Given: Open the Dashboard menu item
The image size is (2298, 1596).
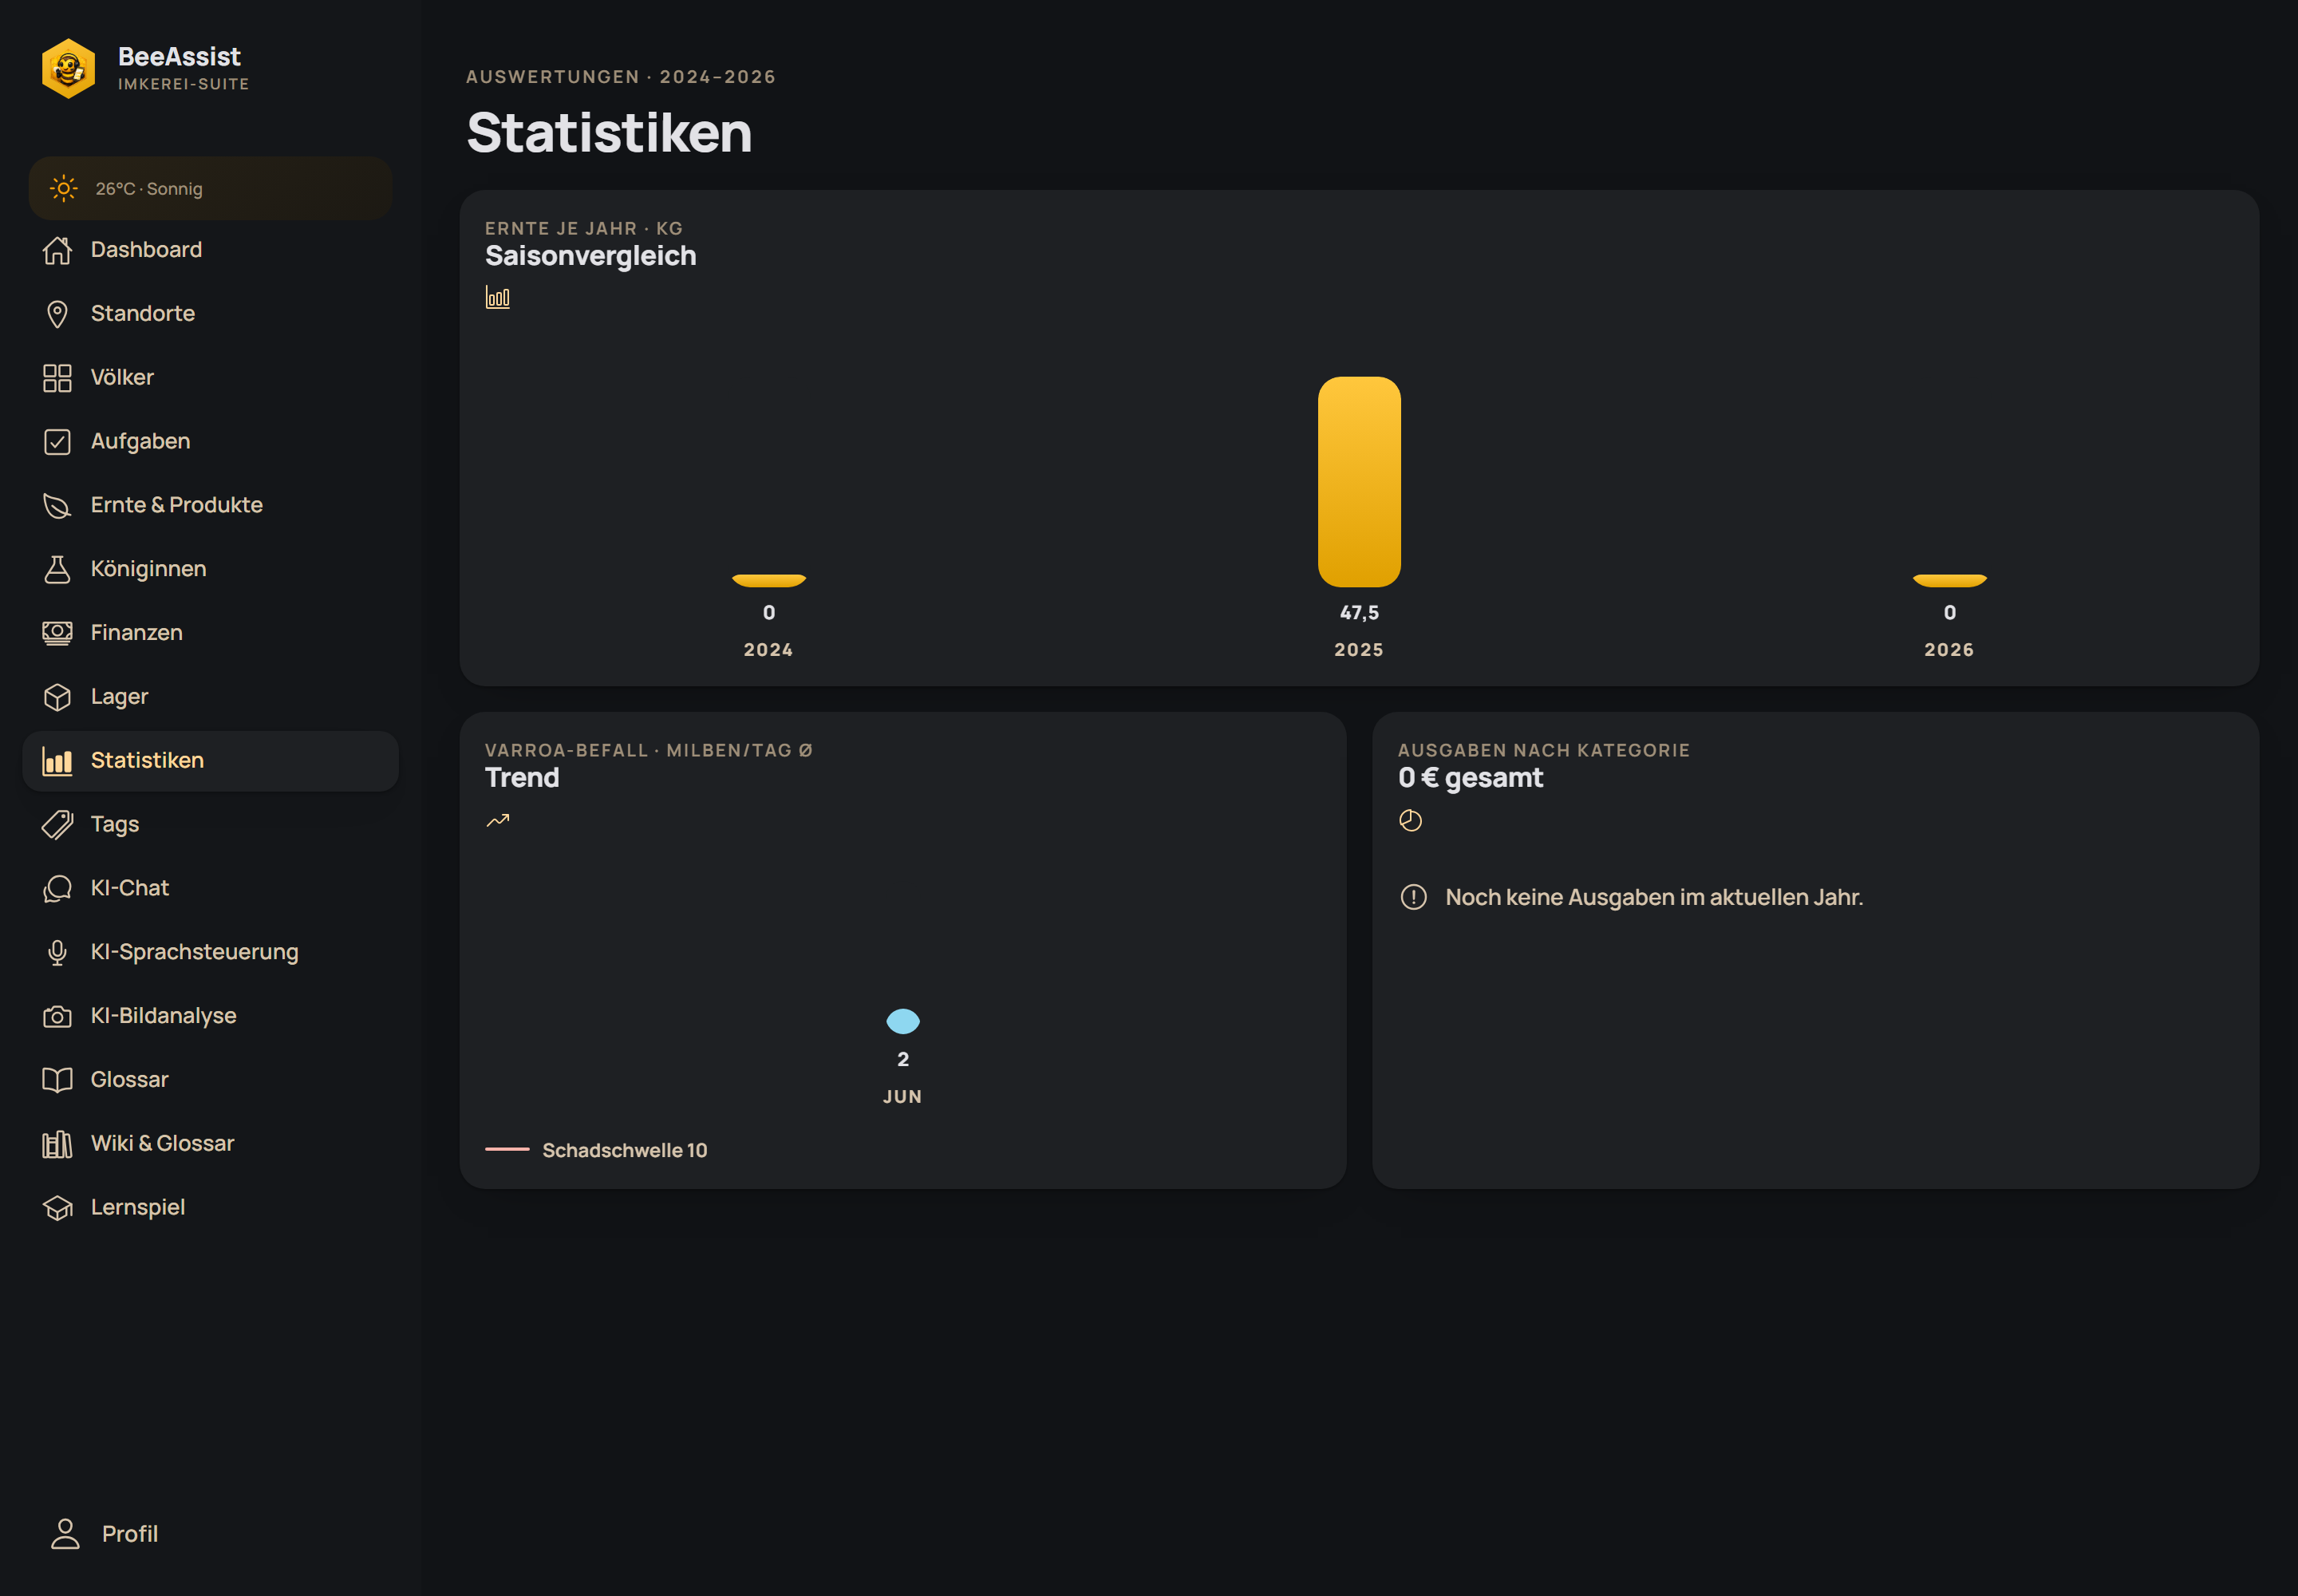Looking at the screenshot, I should point(210,250).
